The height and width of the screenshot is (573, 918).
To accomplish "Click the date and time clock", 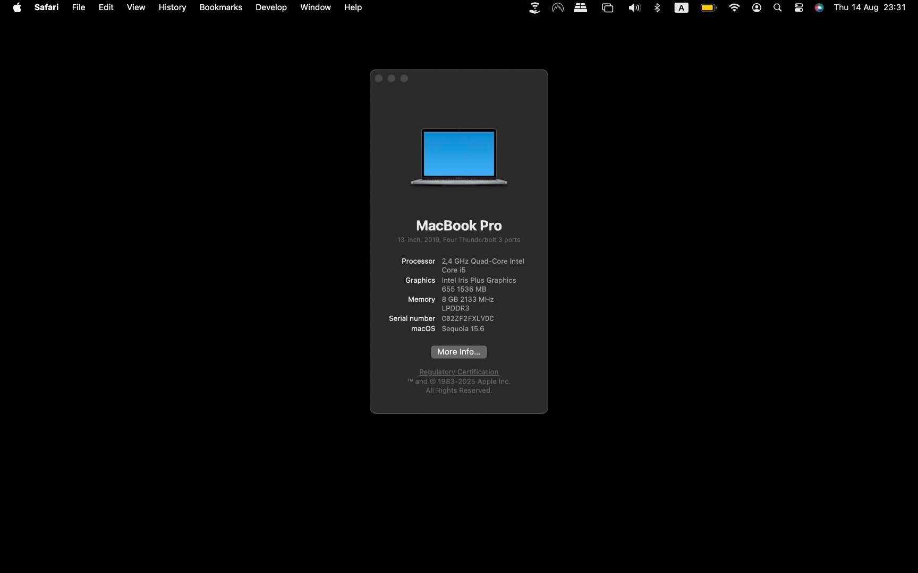I will coord(870,7).
